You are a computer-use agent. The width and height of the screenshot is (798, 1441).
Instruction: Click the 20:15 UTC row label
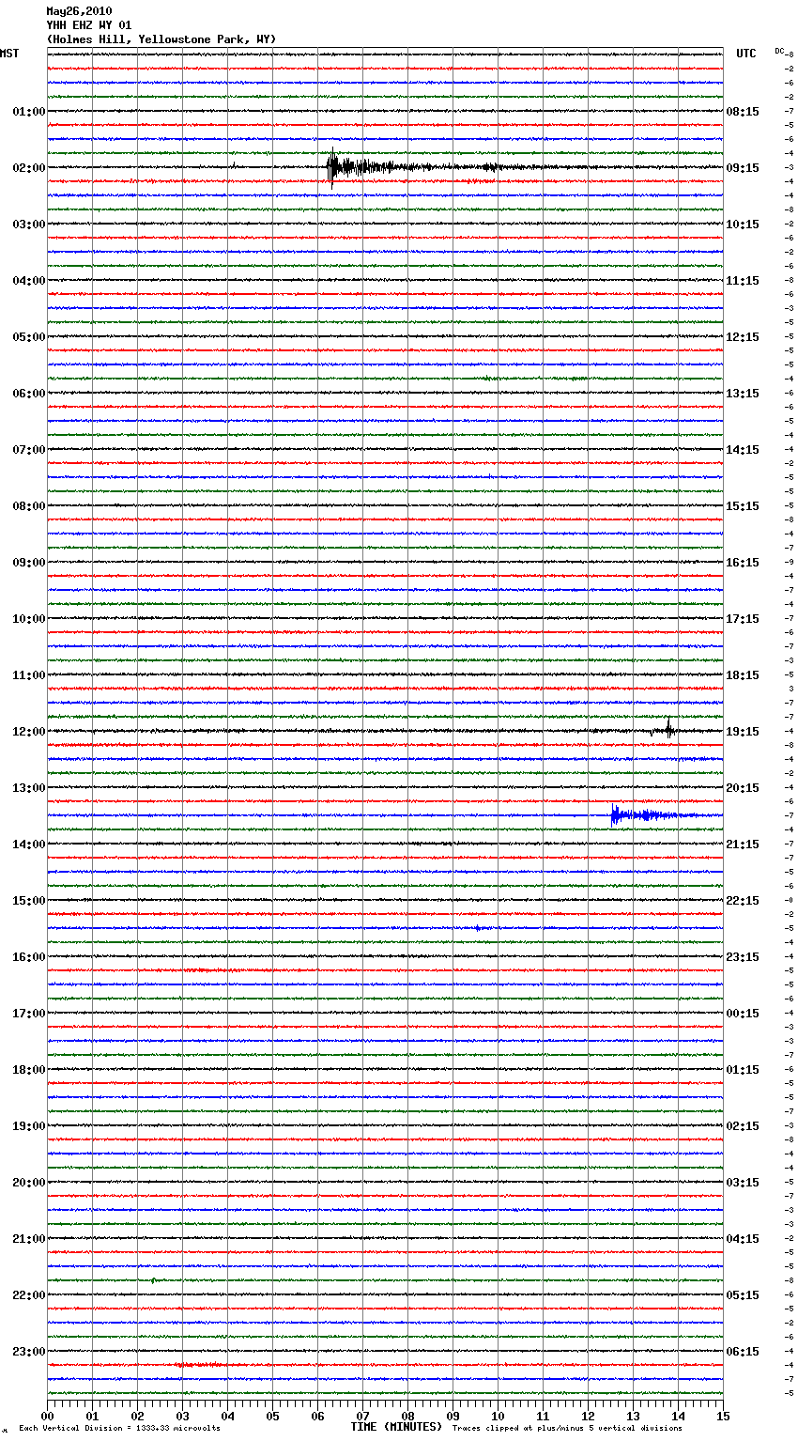point(743,788)
